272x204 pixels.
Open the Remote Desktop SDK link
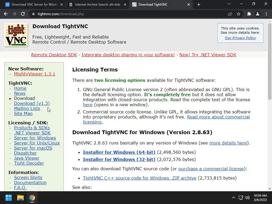tap(54, 55)
